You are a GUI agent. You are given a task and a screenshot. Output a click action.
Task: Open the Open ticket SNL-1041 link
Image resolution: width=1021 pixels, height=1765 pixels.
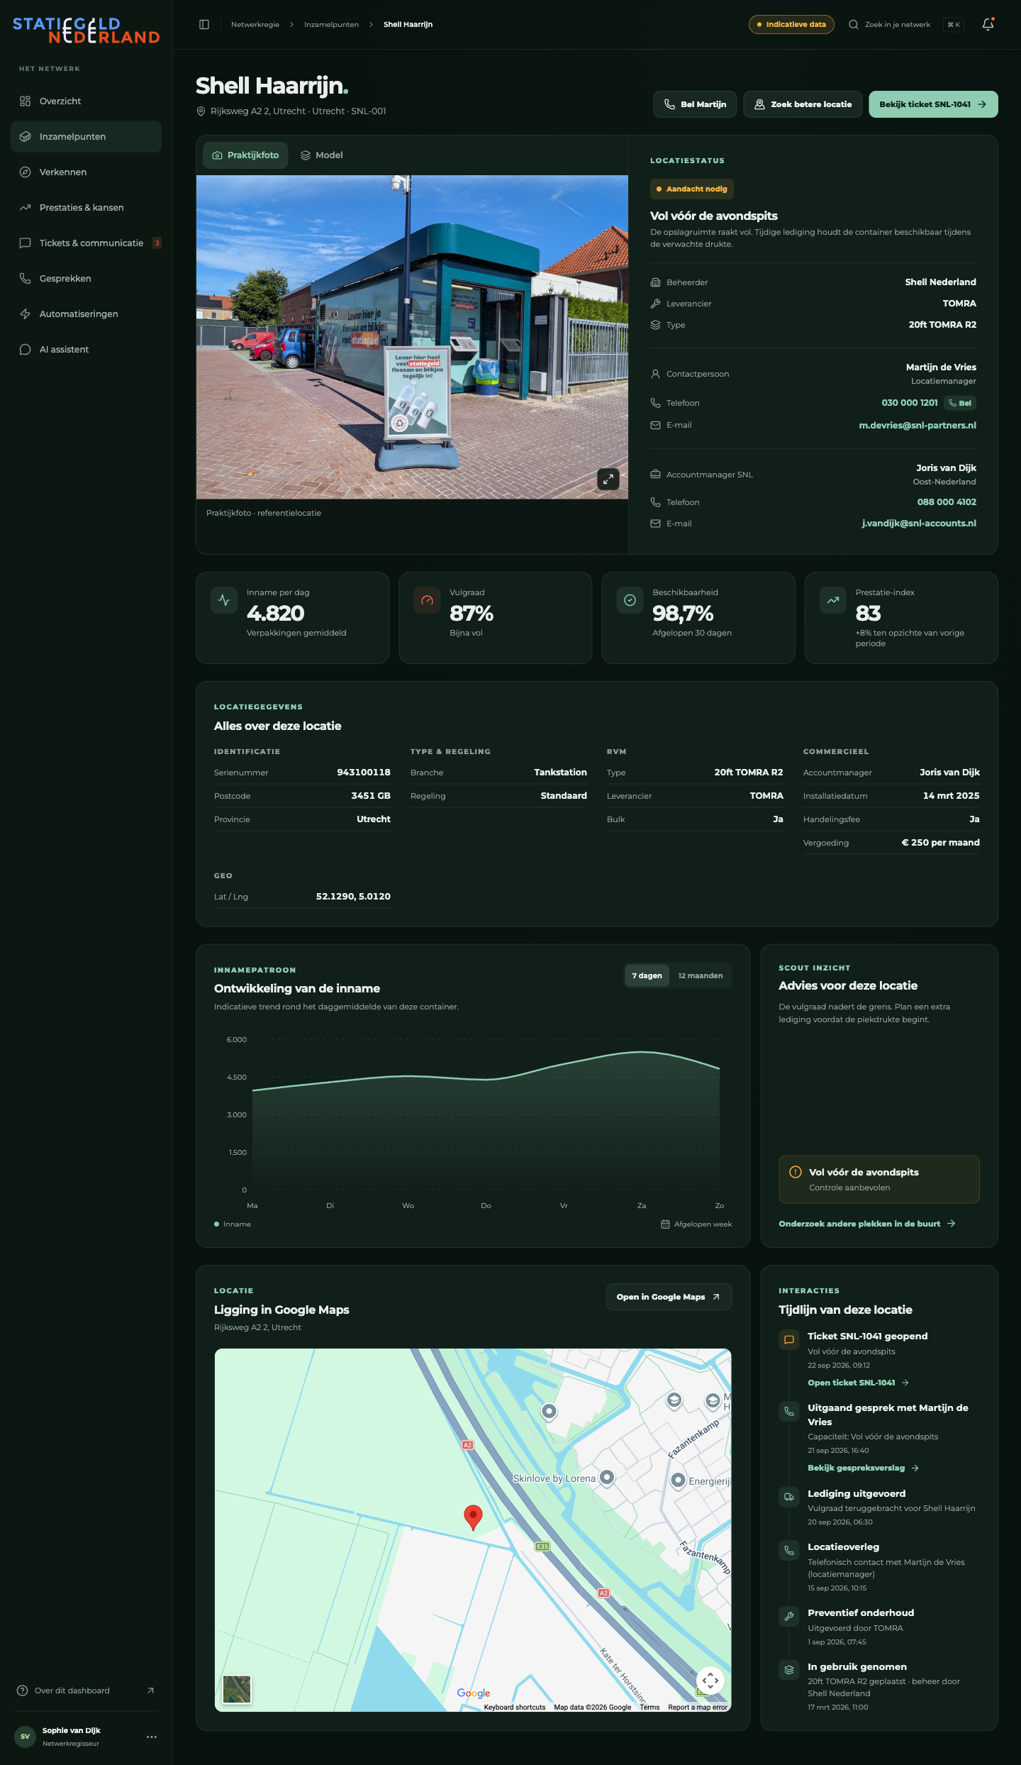[x=858, y=1383]
